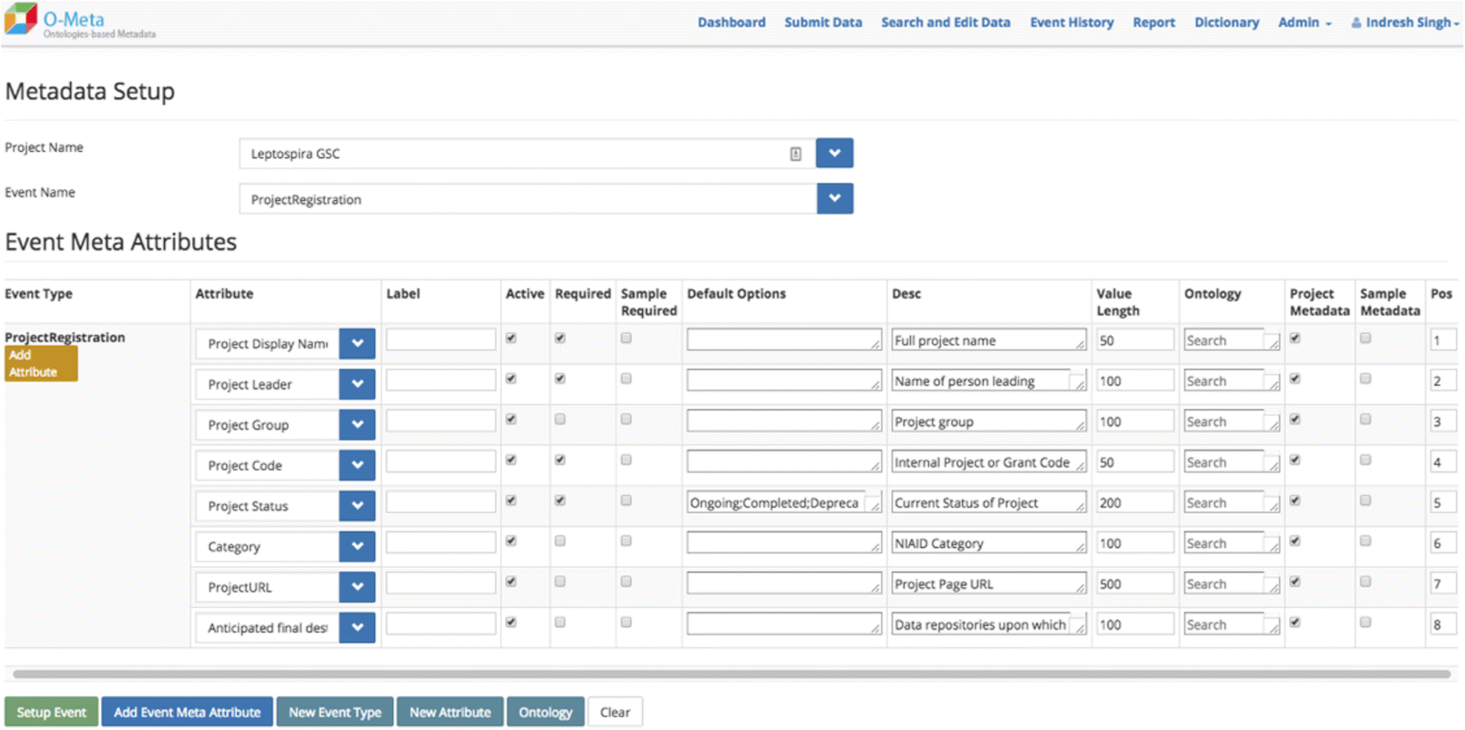Toggle Project Metadata checkbox for ProjectURL row

click(1295, 582)
